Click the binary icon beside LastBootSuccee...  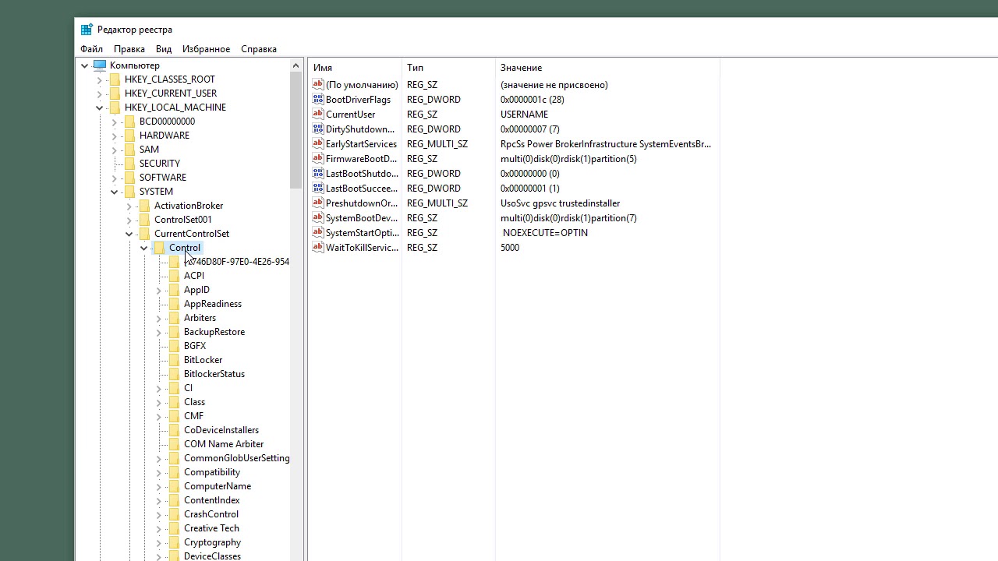pos(317,189)
